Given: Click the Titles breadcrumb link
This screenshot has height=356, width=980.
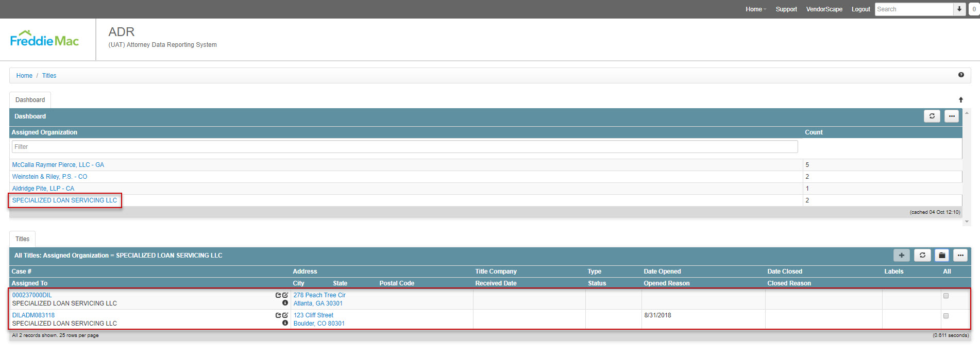Looking at the screenshot, I should coord(49,76).
